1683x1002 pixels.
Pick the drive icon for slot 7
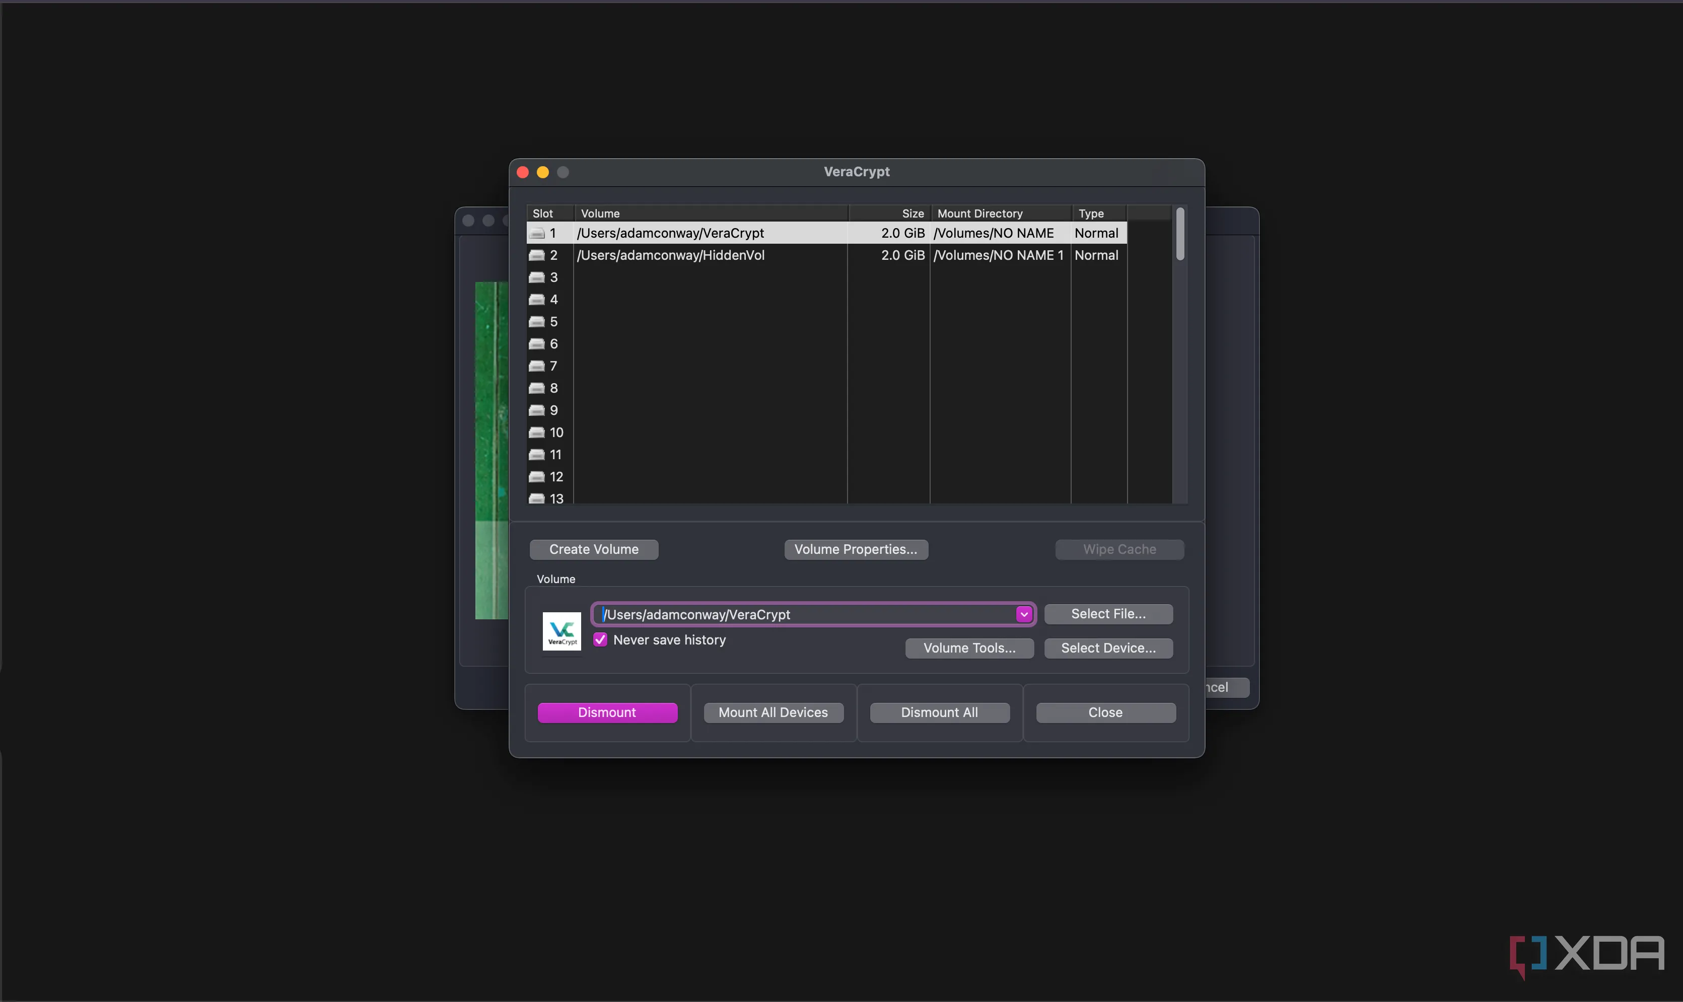click(537, 366)
